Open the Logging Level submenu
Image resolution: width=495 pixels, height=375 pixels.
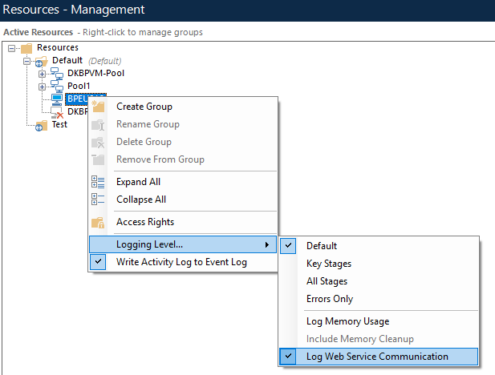182,244
